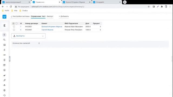Select all rows with header checkbox

pyautogui.click(x=16, y=23)
